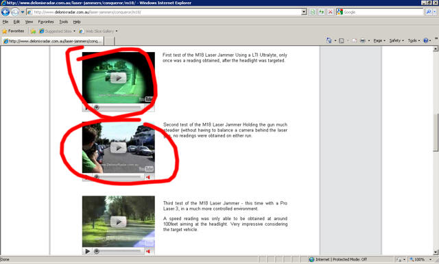The width and height of the screenshot is (439, 264).
Task: Click 'Third test of the M18' description
Action: [225, 206]
